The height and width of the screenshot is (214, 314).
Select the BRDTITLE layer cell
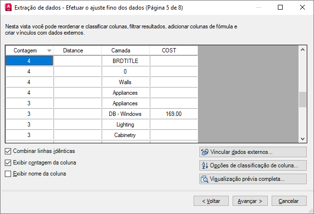125,61
